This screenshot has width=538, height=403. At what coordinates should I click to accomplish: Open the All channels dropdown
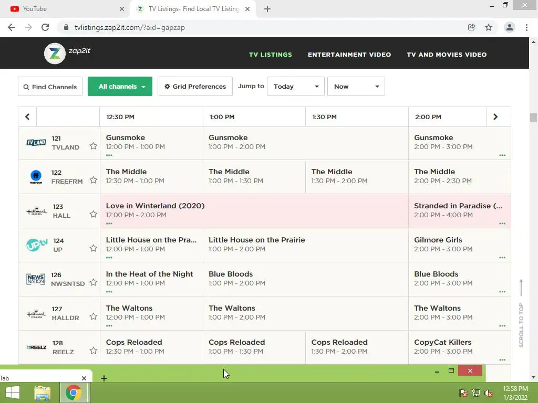[x=120, y=87]
